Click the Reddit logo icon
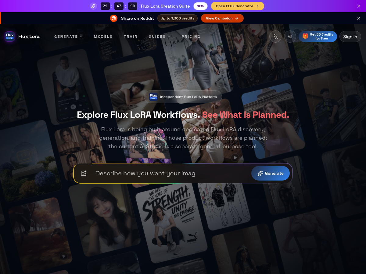 pos(114,18)
